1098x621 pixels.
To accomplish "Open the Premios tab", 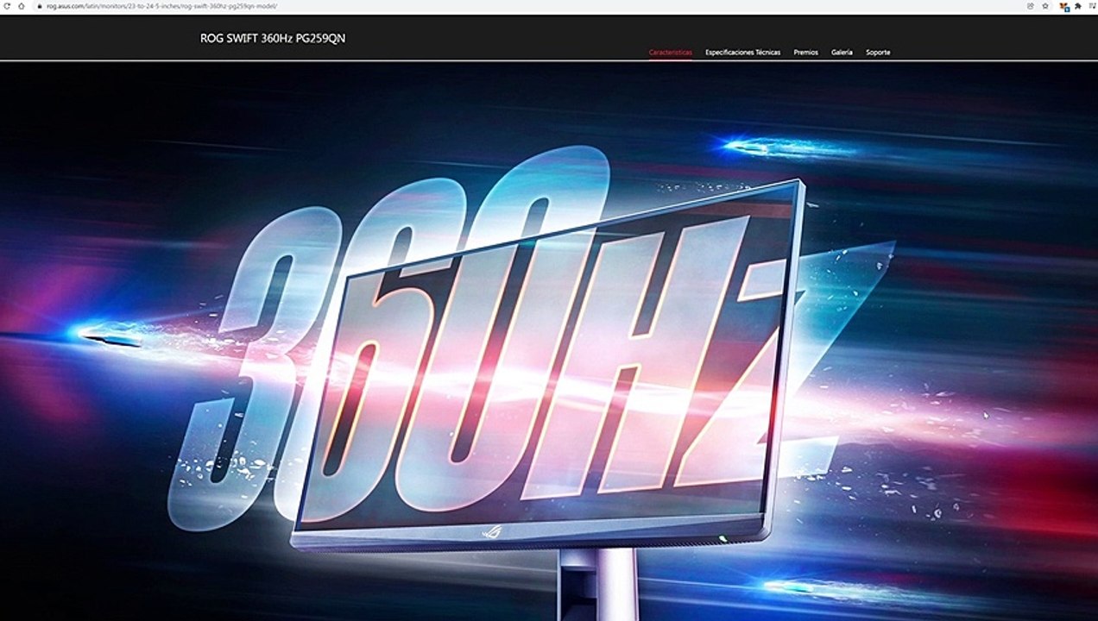I will click(x=805, y=53).
